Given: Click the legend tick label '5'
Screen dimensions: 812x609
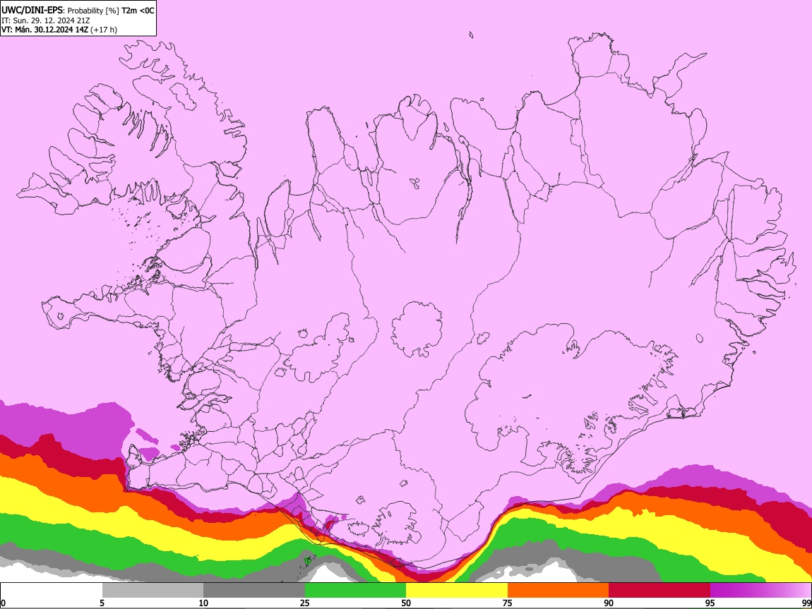Looking at the screenshot, I should point(102,603).
